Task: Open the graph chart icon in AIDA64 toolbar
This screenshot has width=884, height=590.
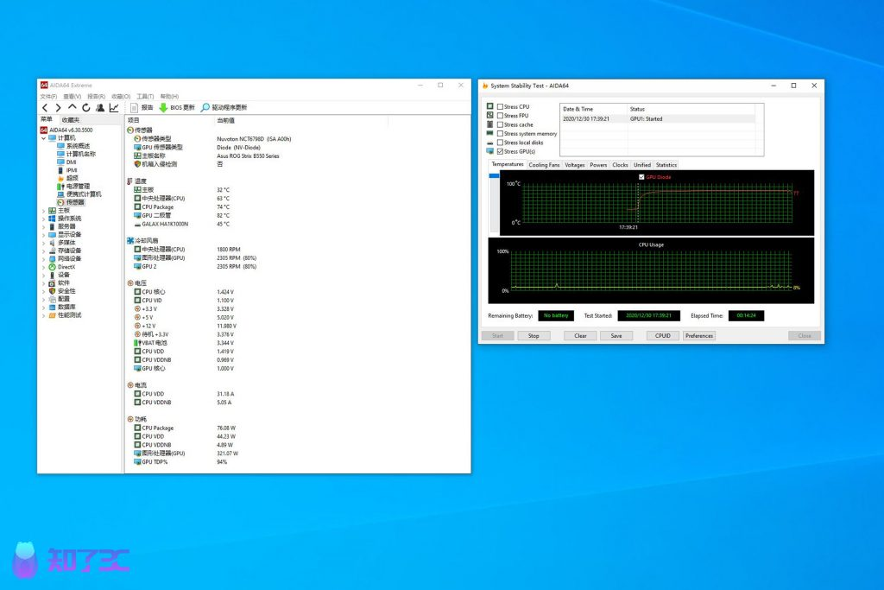Action: pos(114,107)
